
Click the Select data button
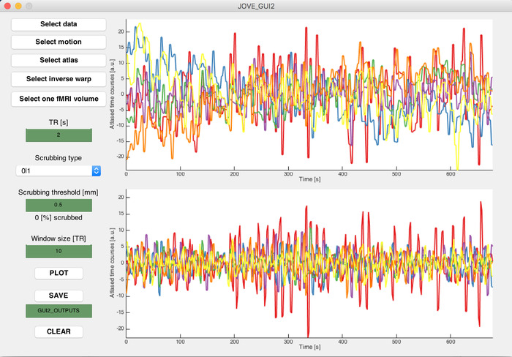(x=59, y=23)
